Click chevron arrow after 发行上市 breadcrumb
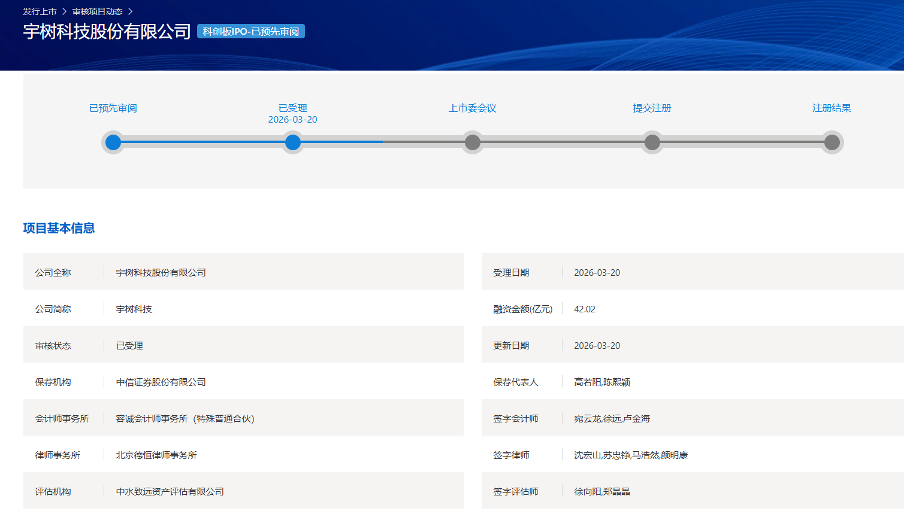 point(64,11)
